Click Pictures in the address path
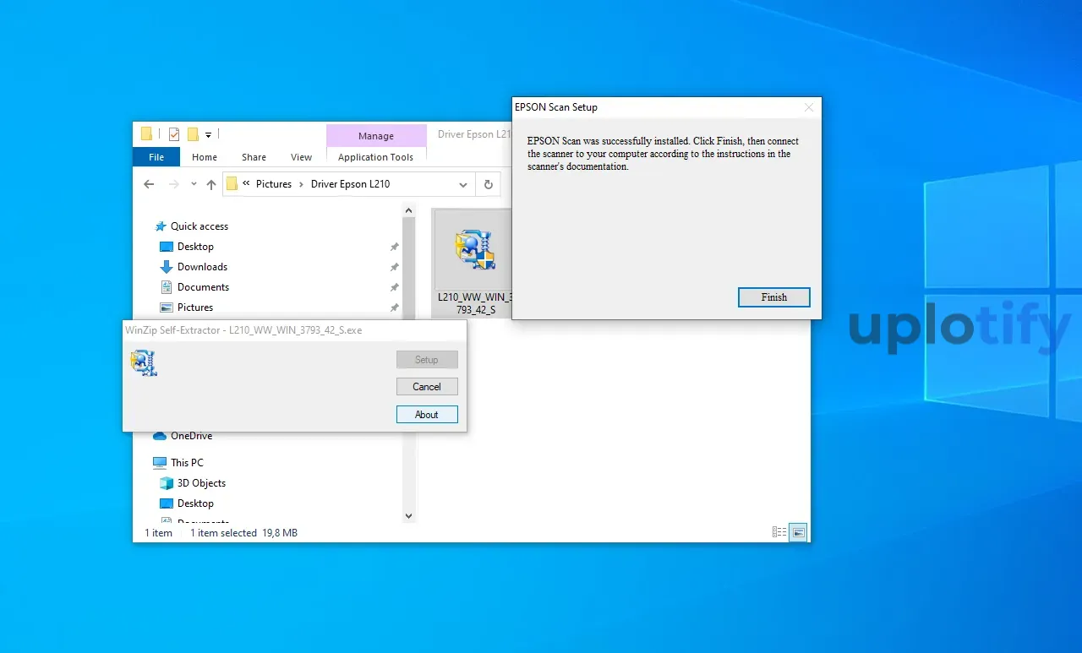Screen dimensions: 1082x653 (x=274, y=184)
